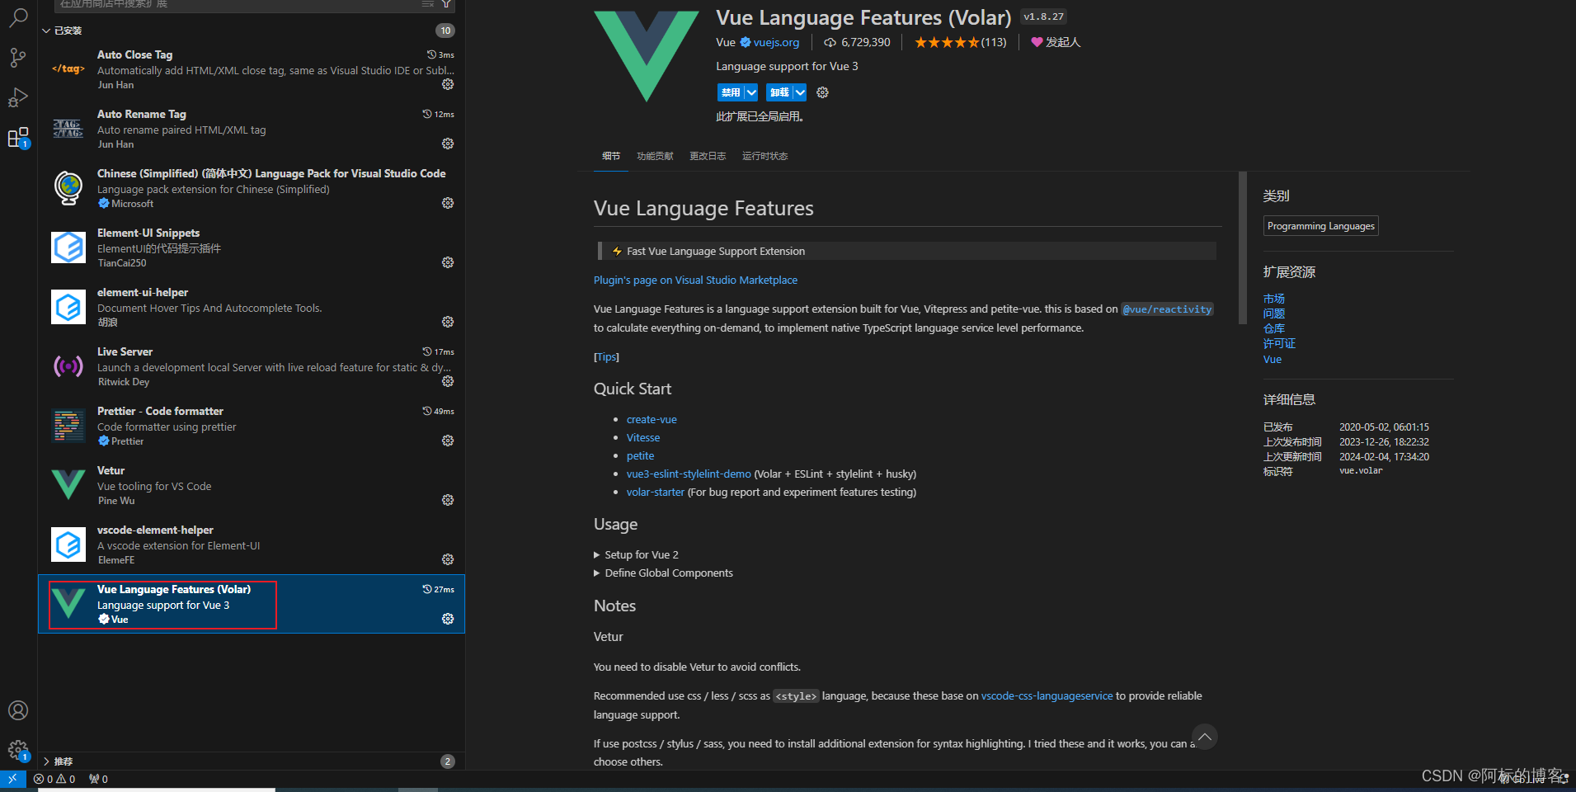Viewport: 1576px width, 792px height.
Task: Disable the Volar extension using 禁用
Action: tap(732, 92)
